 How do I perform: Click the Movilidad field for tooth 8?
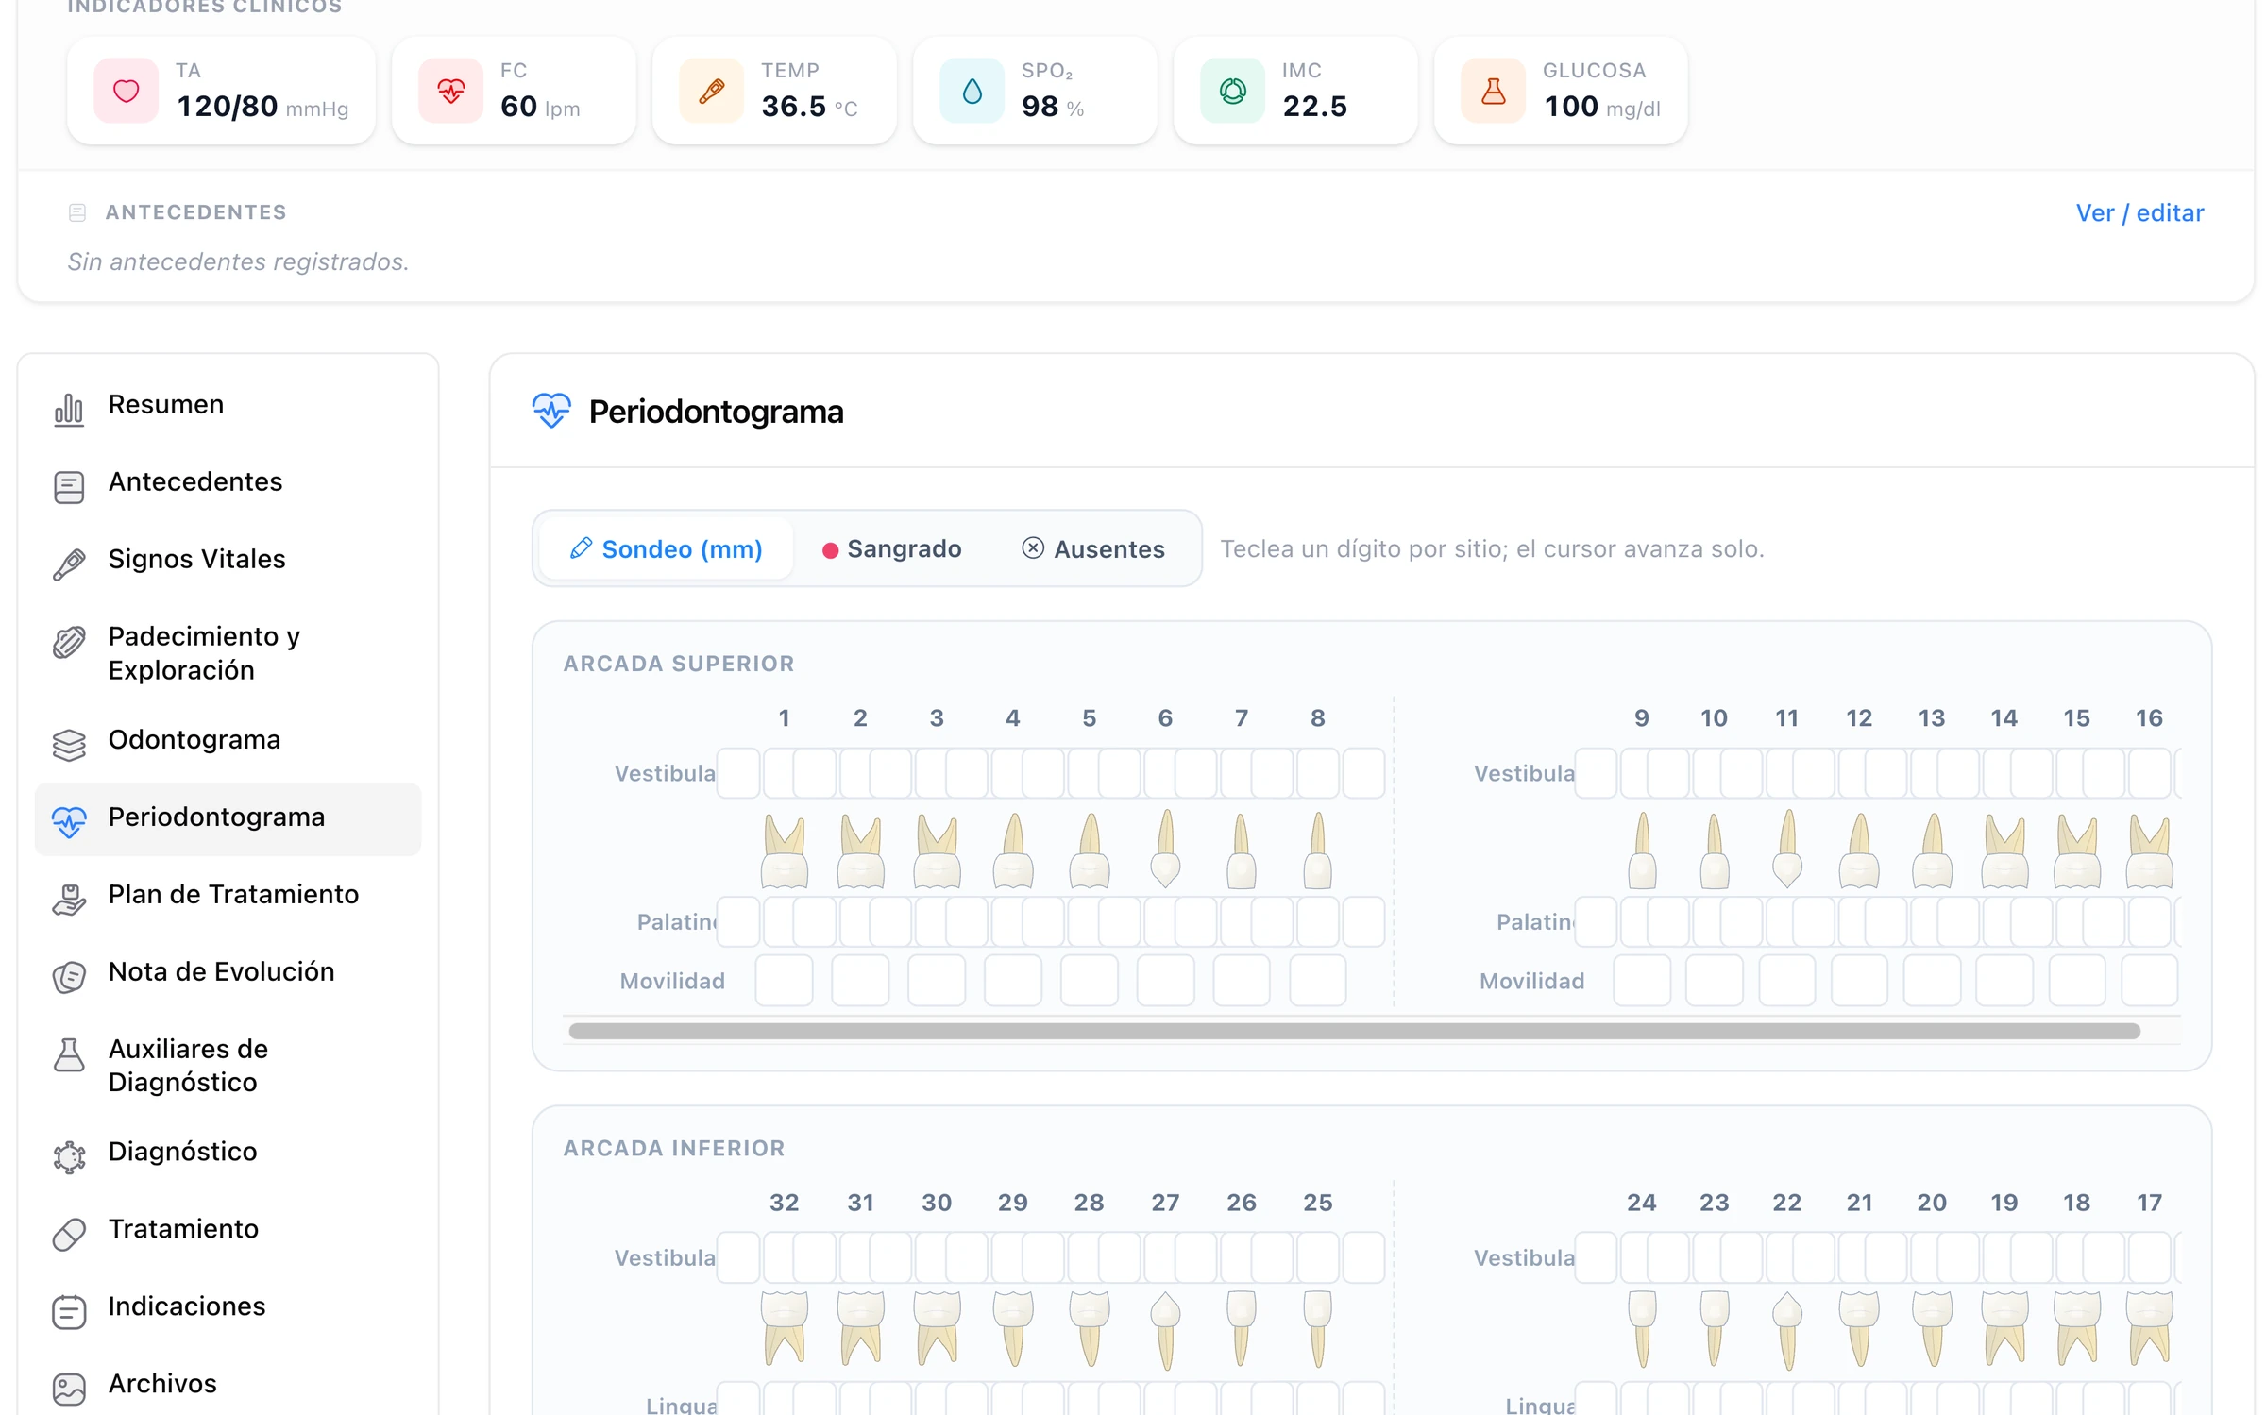1318,981
